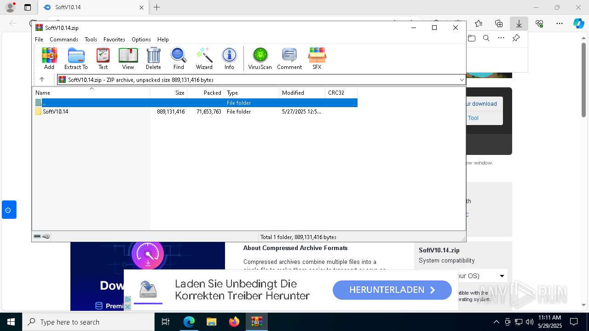
Task: Open Edge tab actions menu
Action: tap(28, 7)
